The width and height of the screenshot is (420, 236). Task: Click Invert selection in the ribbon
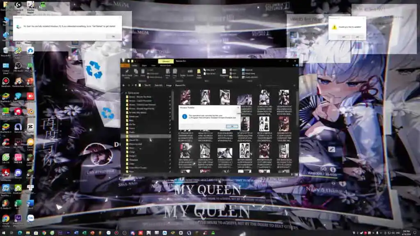(x=250, y=77)
